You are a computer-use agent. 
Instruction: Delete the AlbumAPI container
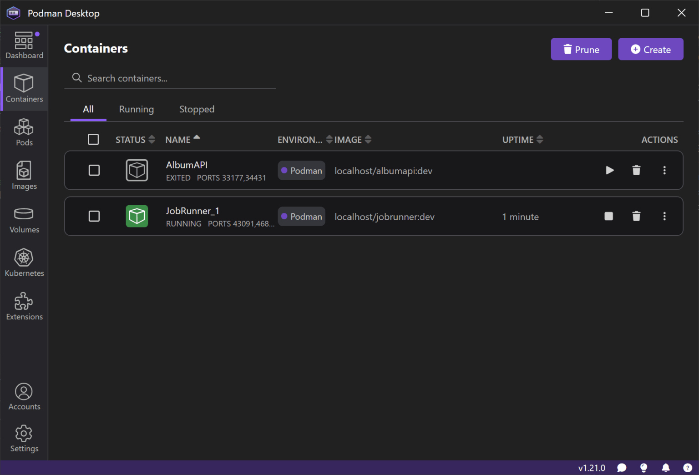point(636,170)
